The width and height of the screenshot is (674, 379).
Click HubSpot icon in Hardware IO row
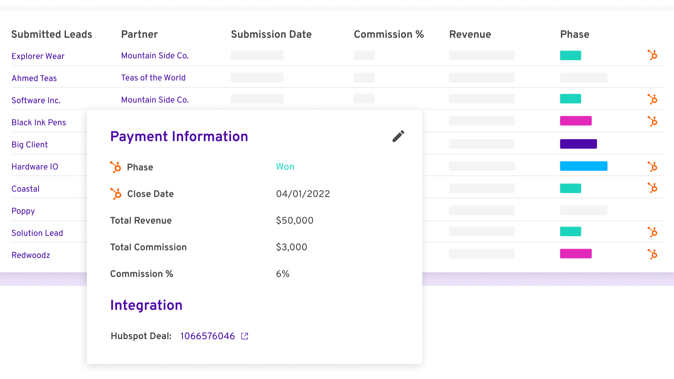pyautogui.click(x=652, y=167)
